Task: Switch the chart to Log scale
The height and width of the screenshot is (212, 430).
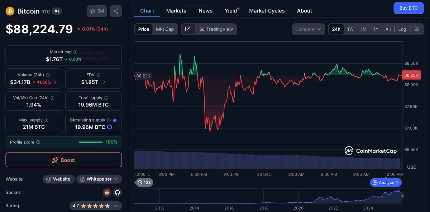Action: (402, 29)
